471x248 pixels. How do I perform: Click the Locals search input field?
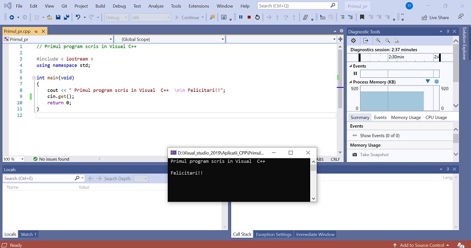(x=38, y=178)
